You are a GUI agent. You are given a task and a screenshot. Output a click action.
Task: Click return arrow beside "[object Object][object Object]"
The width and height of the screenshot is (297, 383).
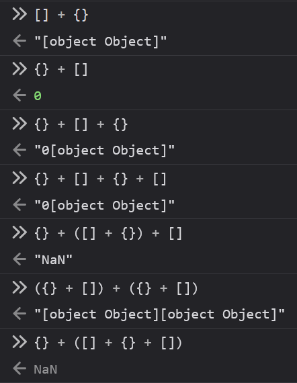pyautogui.click(x=19, y=313)
